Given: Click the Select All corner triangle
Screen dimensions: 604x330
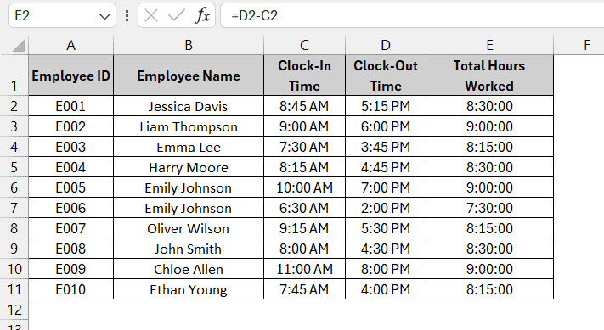Looking at the screenshot, I should [x=19, y=45].
